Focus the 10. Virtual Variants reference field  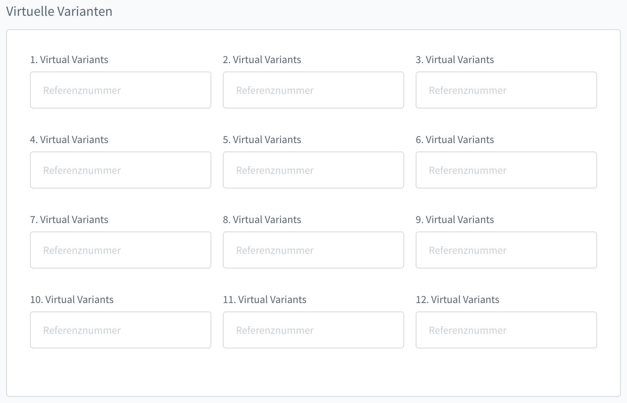(121, 330)
